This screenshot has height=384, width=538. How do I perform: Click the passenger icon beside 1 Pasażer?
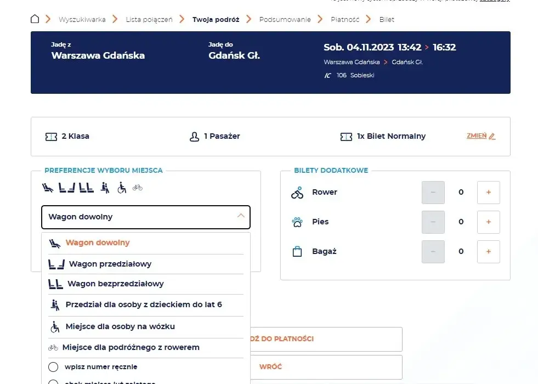click(194, 137)
